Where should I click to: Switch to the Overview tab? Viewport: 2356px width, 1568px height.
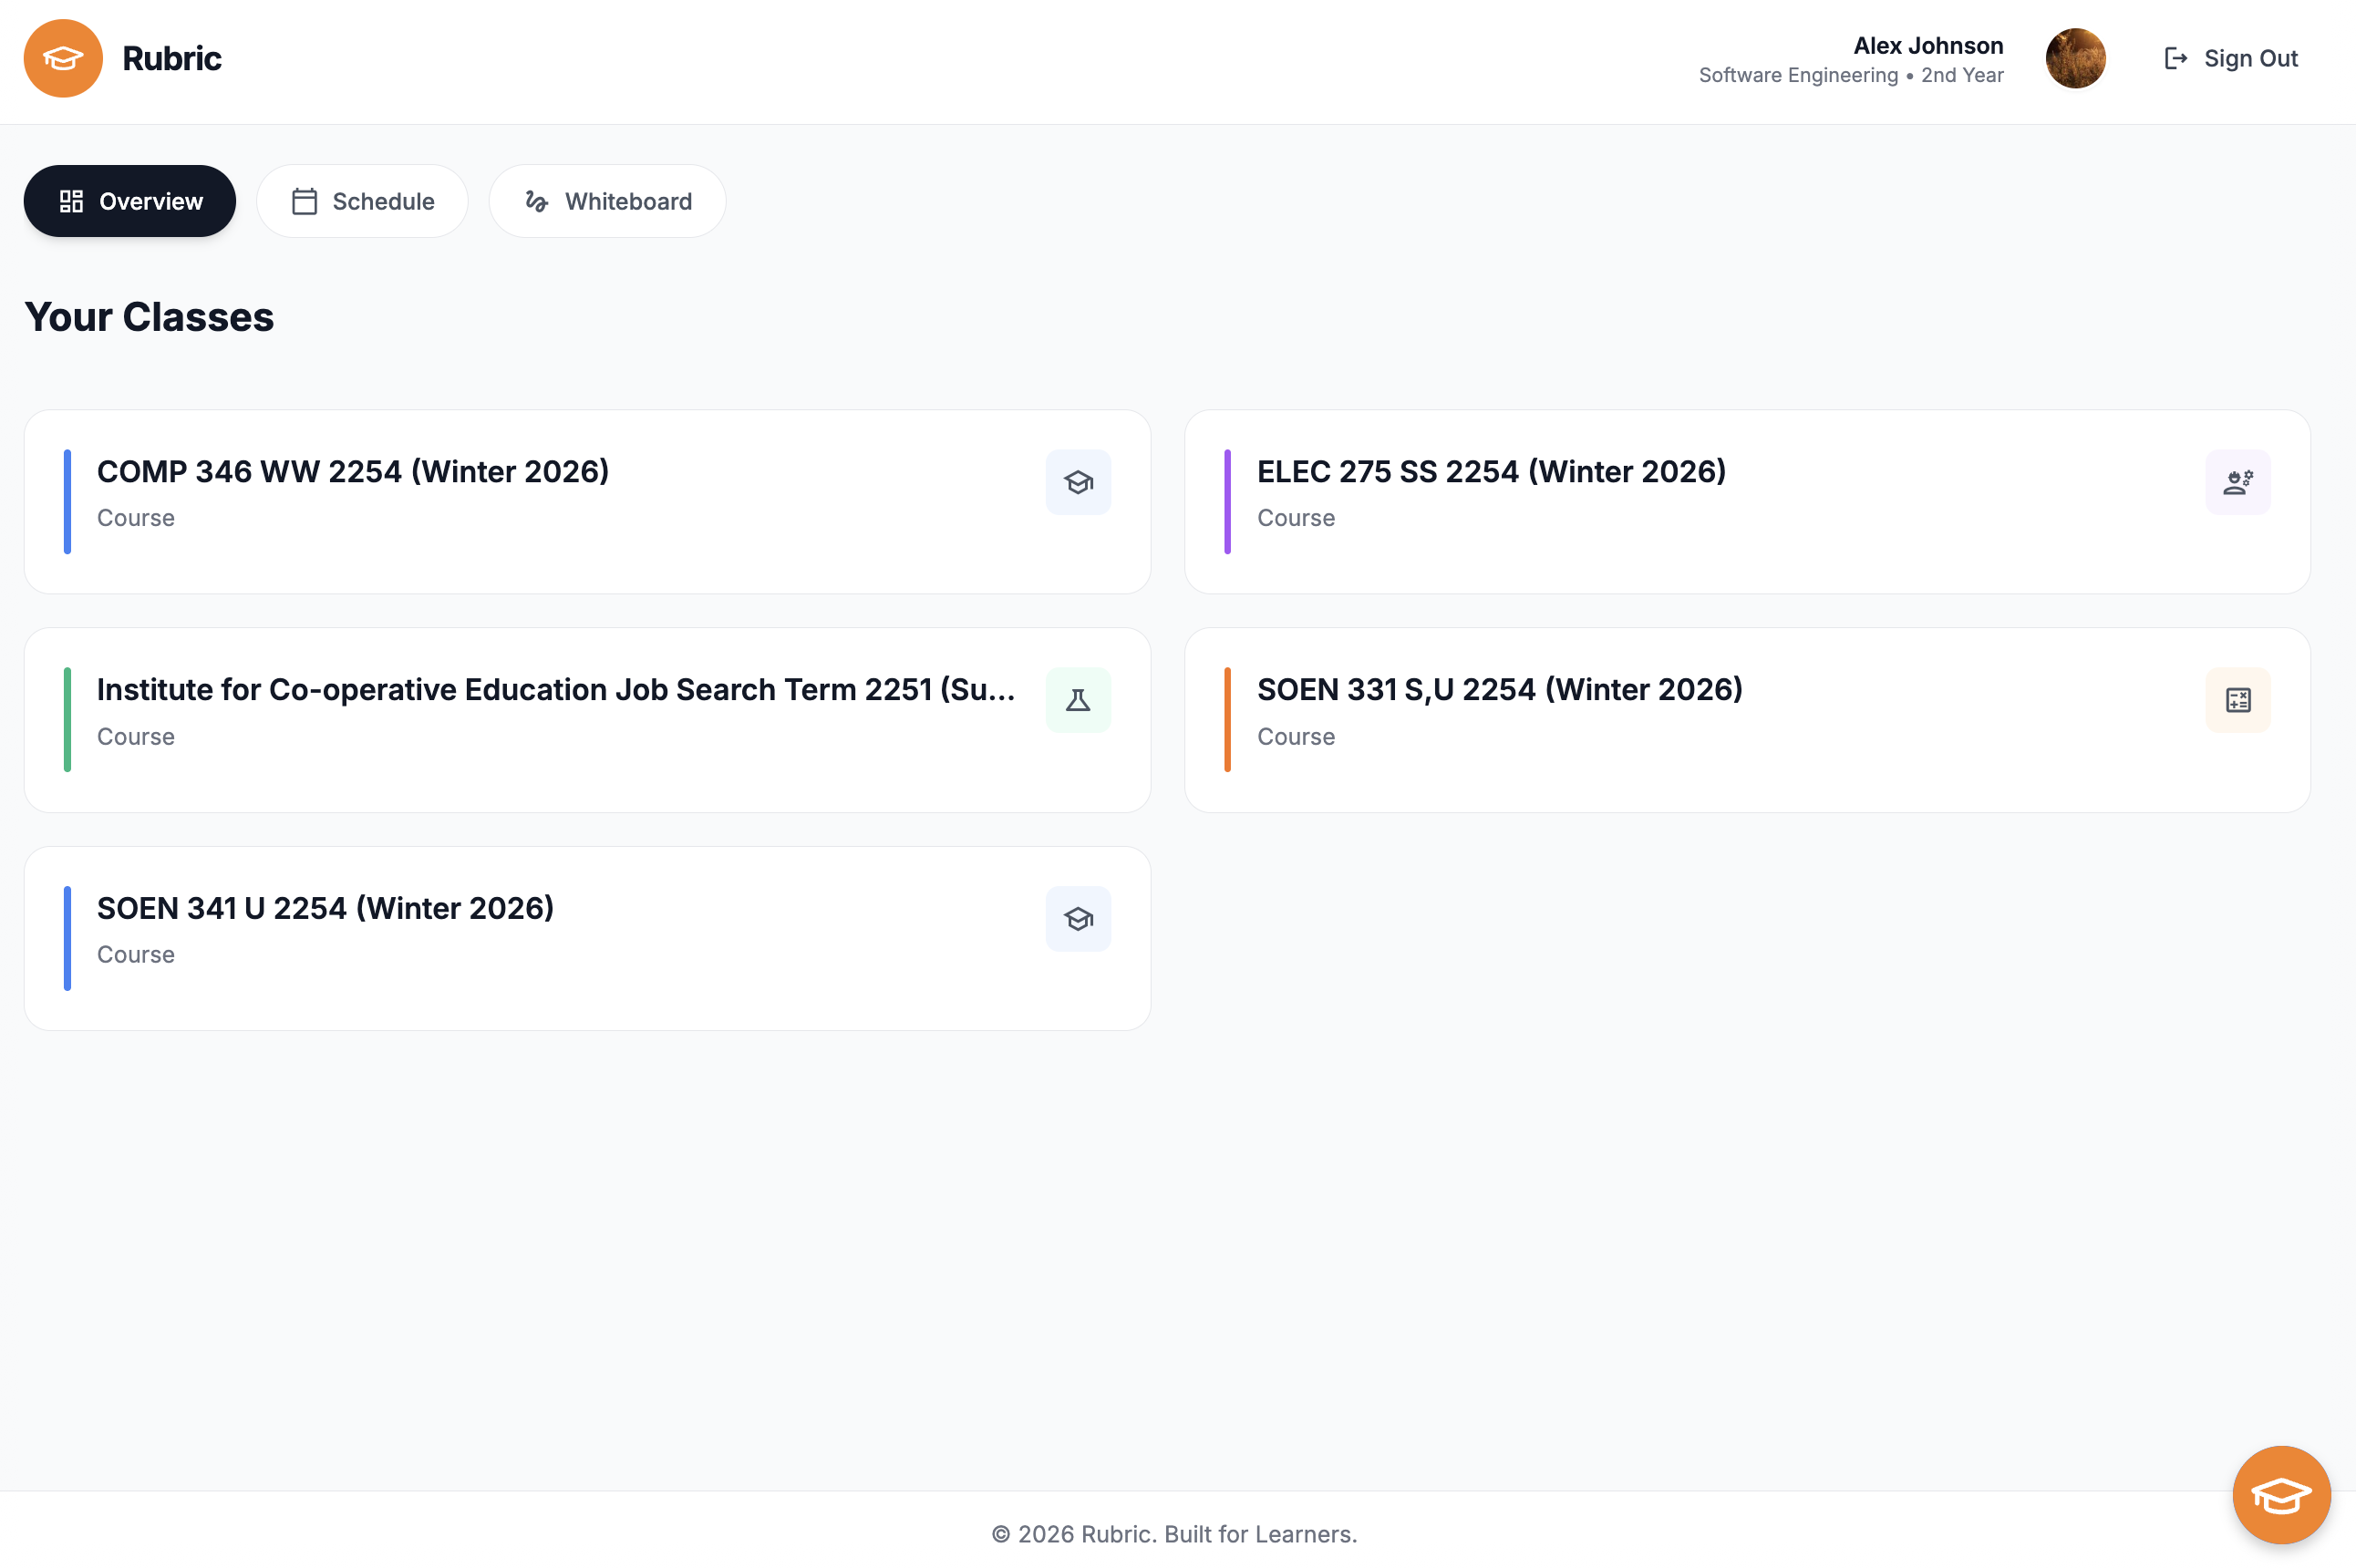(x=130, y=201)
